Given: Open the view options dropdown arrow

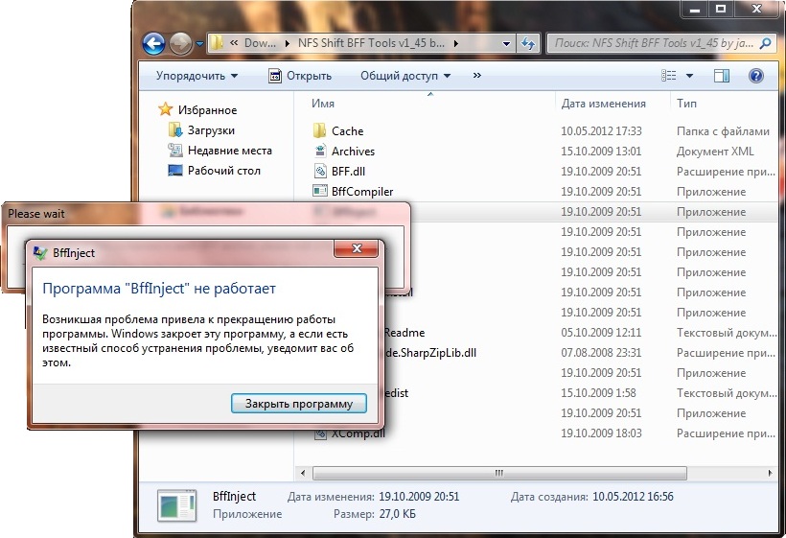Looking at the screenshot, I should point(689,76).
